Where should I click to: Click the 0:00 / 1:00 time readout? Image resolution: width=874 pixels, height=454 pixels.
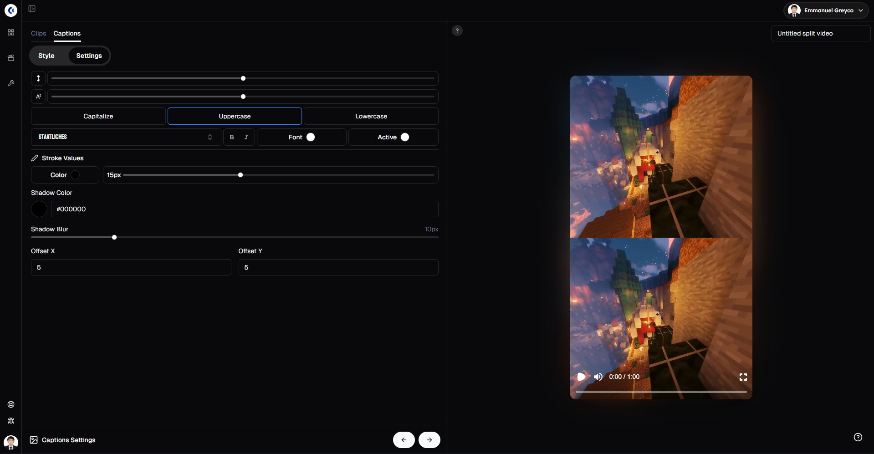[624, 377]
